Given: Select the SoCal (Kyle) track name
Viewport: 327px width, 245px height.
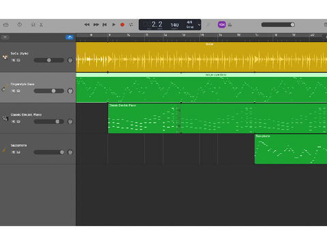Looking at the screenshot, I should [x=20, y=54].
